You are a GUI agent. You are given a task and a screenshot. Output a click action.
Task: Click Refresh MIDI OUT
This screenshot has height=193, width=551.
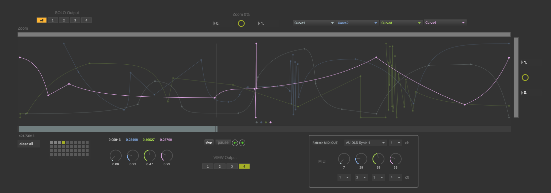click(325, 143)
